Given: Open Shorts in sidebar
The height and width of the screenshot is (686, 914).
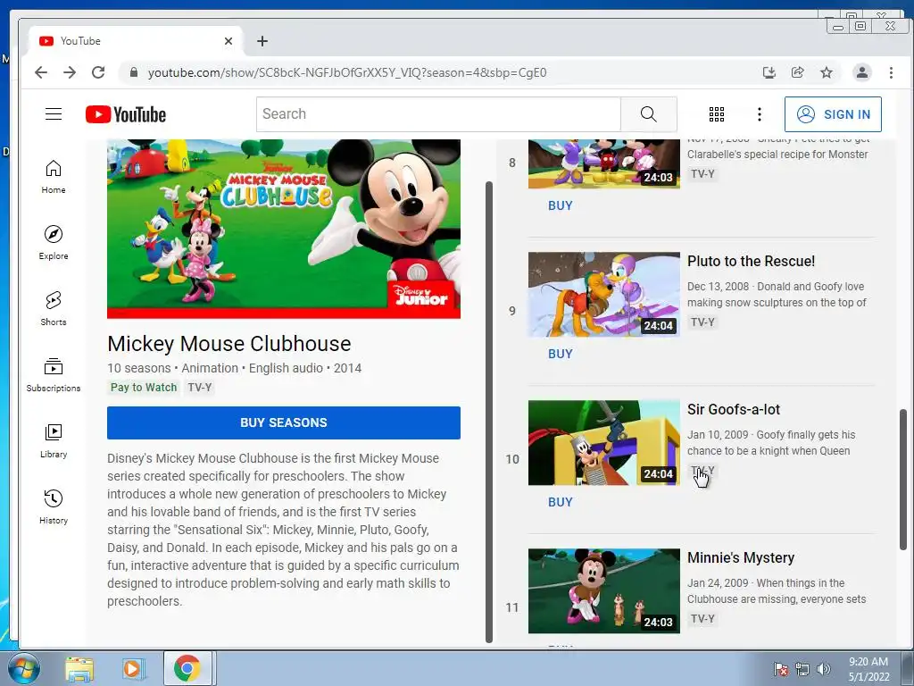Looking at the screenshot, I should coord(54,308).
